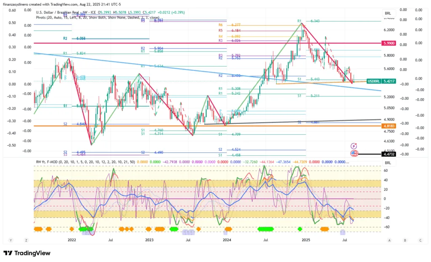The image size is (431, 262).
Task: Select the dark gray rising trendline
Action: coord(293,122)
